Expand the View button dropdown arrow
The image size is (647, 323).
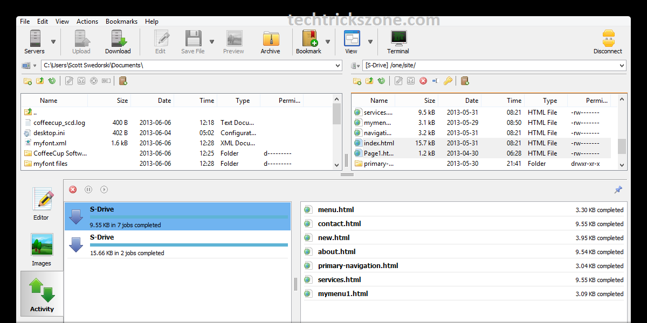(x=370, y=41)
